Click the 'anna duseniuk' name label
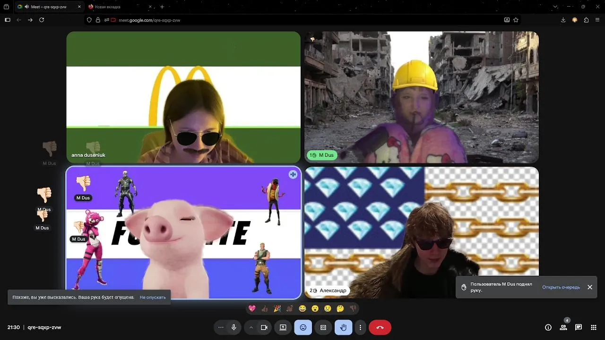The width and height of the screenshot is (605, 340). click(88, 155)
